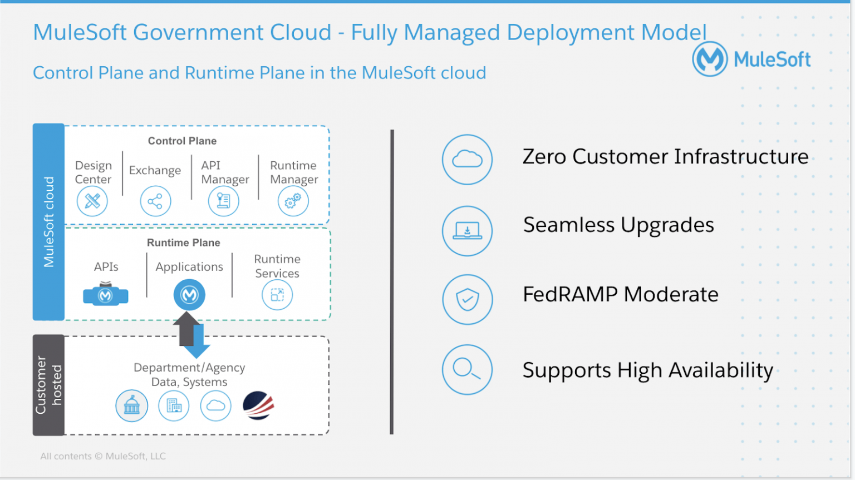Select the cloud icon beside the building icon

[x=216, y=406]
